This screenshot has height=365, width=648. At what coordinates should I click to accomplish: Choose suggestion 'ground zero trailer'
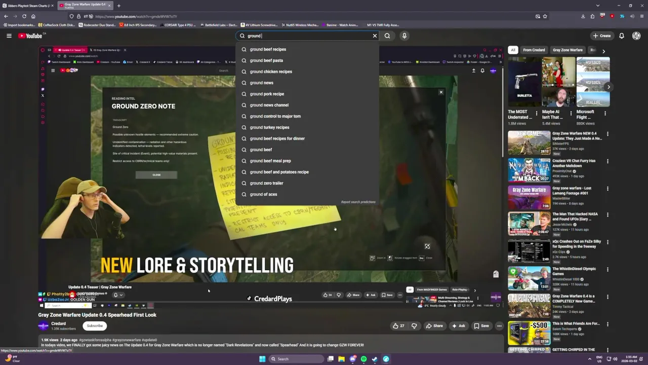[x=307, y=183]
